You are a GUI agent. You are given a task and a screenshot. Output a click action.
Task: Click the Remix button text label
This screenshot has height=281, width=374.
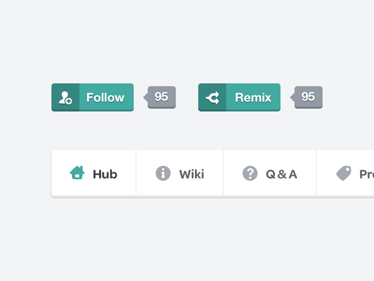(x=253, y=97)
